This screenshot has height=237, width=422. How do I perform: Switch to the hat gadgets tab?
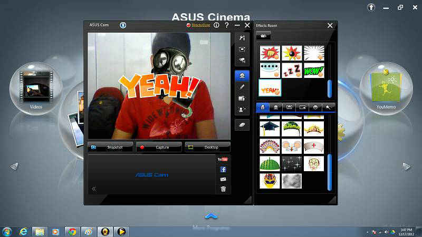[262, 107]
